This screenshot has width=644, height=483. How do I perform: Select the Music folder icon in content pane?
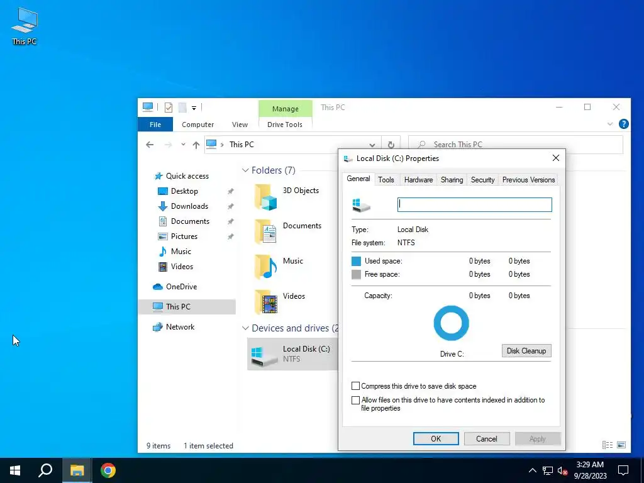[x=265, y=267]
